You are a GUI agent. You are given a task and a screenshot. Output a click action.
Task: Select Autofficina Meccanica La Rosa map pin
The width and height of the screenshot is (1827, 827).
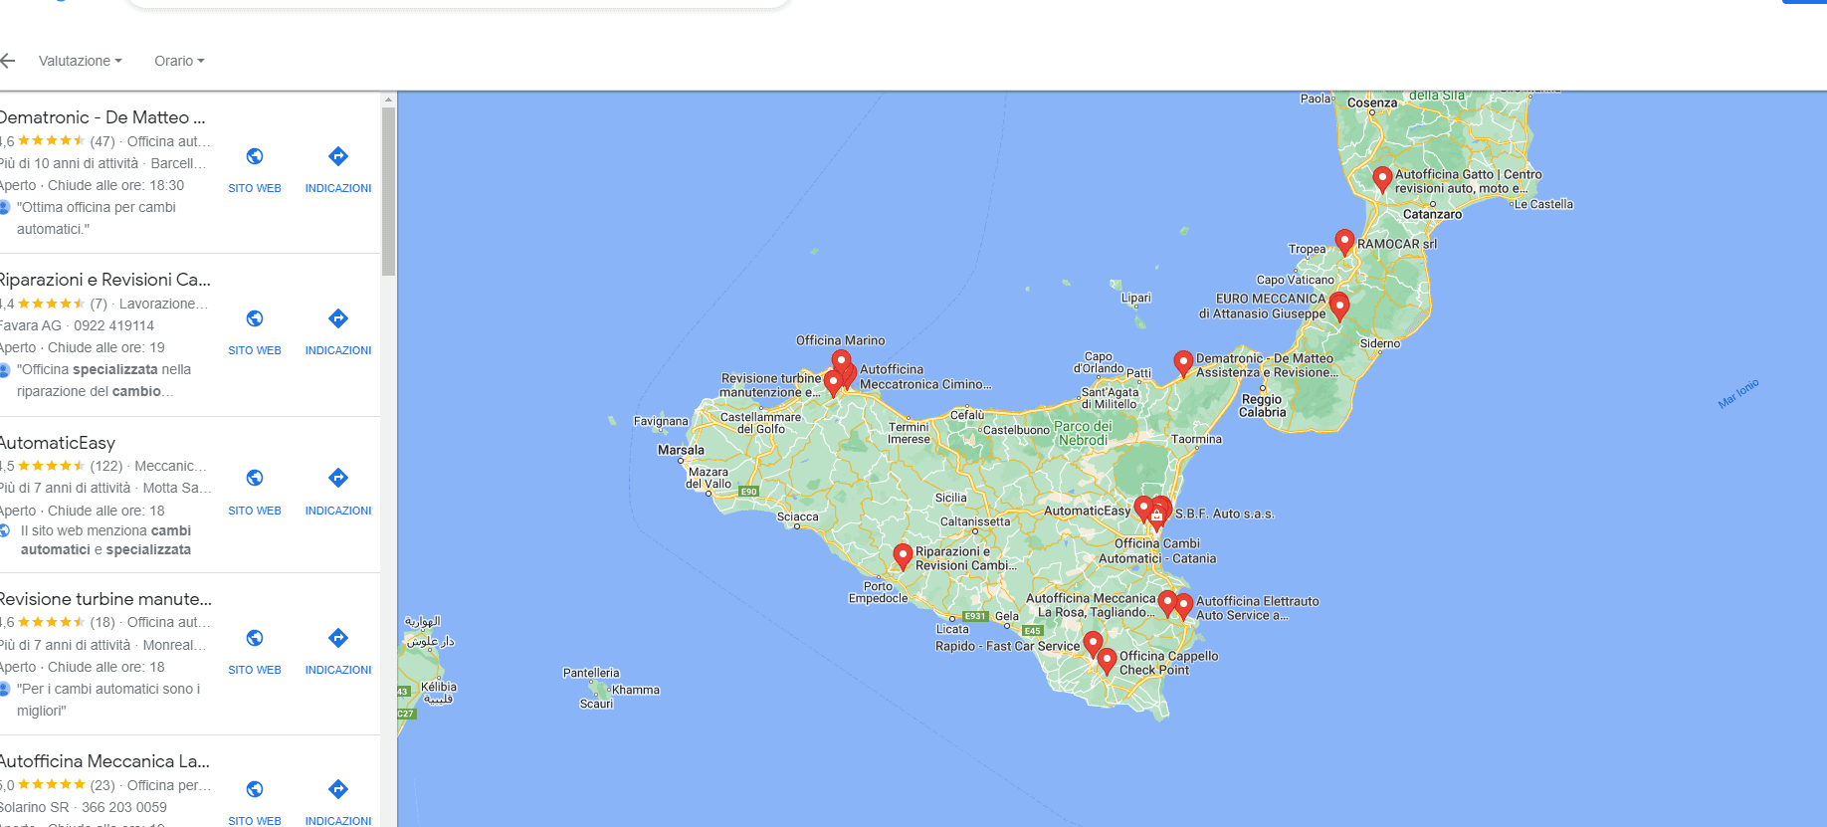pos(1167,603)
